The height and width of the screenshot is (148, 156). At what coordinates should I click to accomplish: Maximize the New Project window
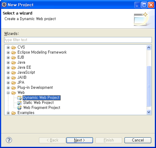pyautogui.click(x=144, y=5)
